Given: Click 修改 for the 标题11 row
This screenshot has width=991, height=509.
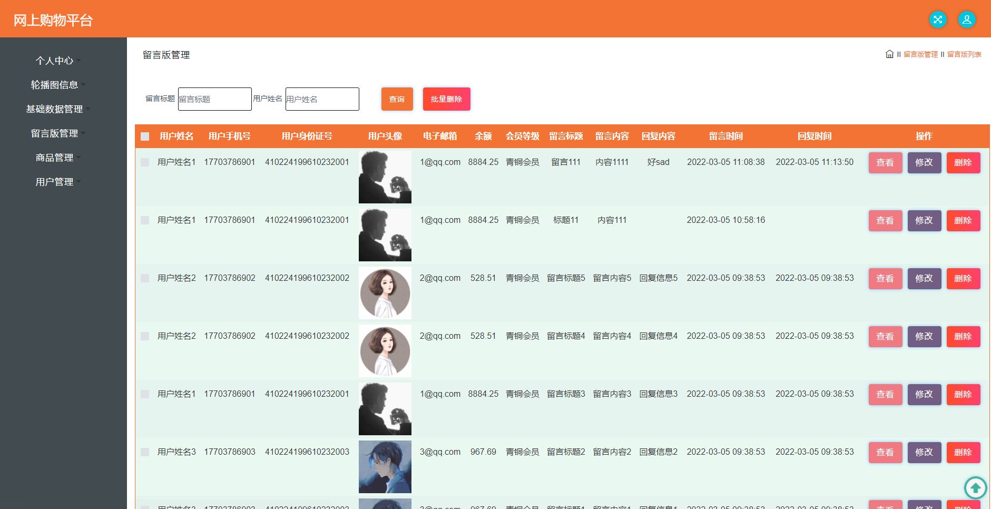Looking at the screenshot, I should [x=924, y=220].
